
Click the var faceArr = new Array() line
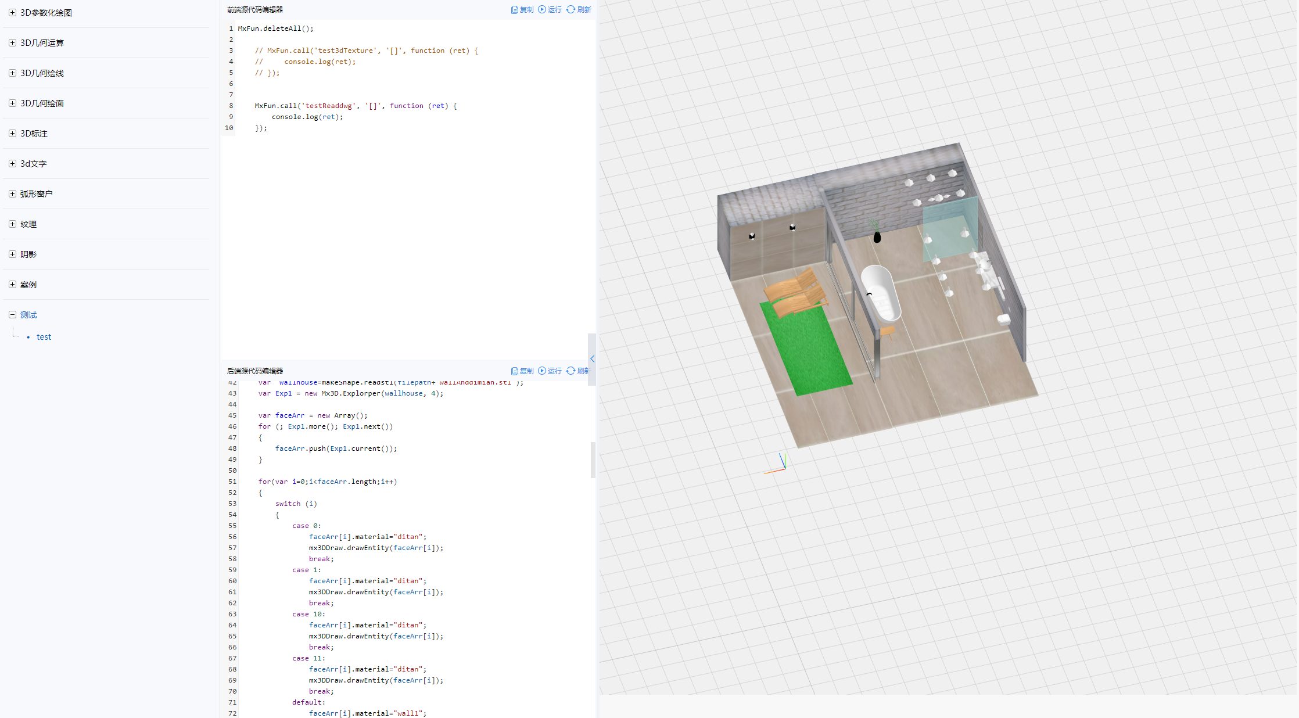click(313, 415)
